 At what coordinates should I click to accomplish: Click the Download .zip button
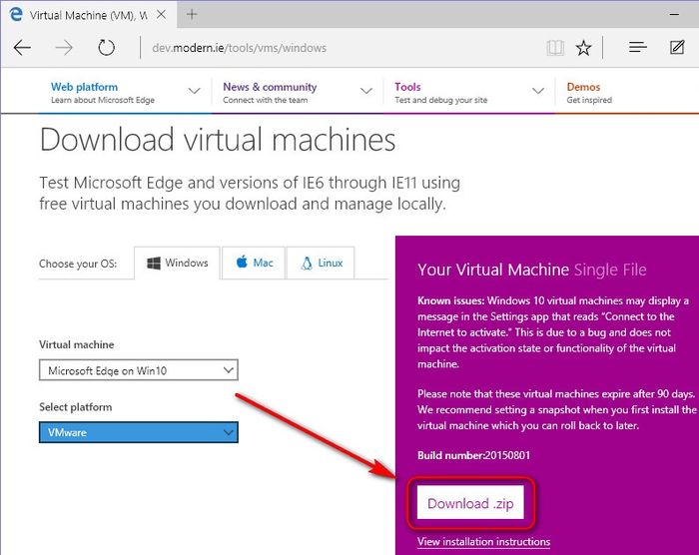470,504
